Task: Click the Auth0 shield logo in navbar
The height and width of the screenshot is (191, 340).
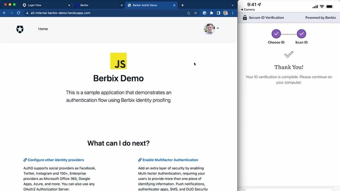Action: [20, 29]
